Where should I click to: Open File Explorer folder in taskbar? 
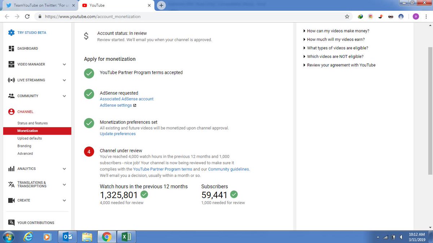pyautogui.click(x=87, y=237)
